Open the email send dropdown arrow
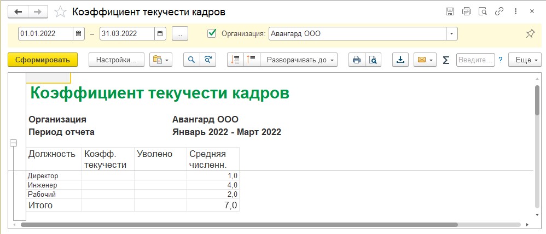Screen dimensions: 546x234 [x=432, y=60]
